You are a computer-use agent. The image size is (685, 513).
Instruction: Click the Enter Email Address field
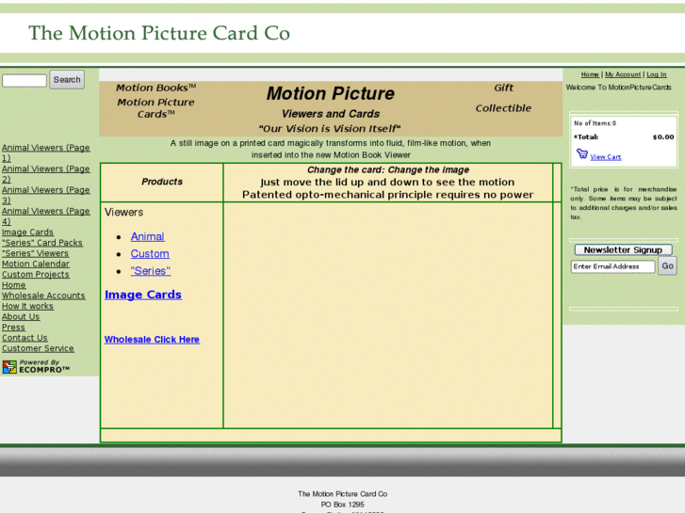pyautogui.click(x=612, y=266)
